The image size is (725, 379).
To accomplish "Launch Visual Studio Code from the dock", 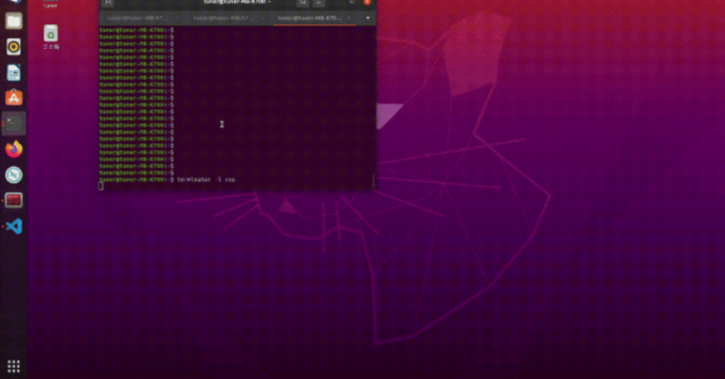I will point(13,226).
